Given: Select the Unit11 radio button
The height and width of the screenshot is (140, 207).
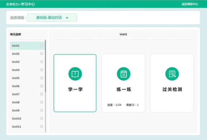Looking at the screenshot, I should click(41, 126).
